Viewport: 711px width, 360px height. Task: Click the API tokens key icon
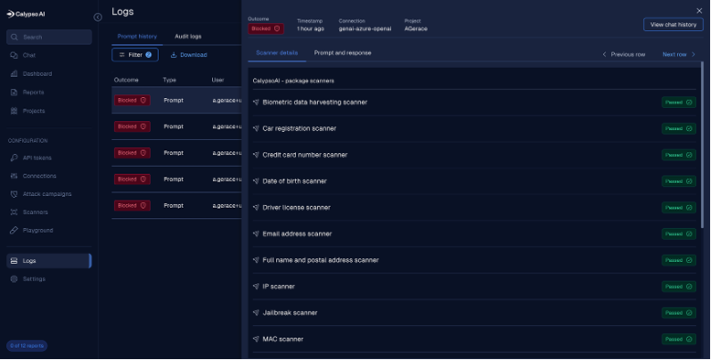pyautogui.click(x=13, y=158)
